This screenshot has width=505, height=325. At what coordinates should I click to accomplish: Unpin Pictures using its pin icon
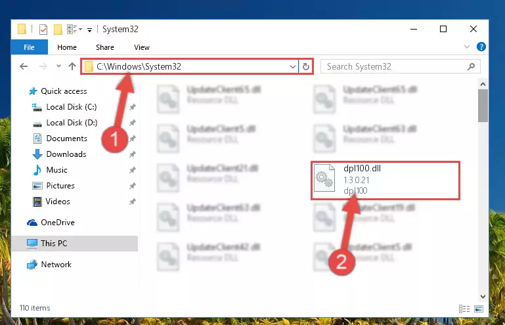coord(133,186)
